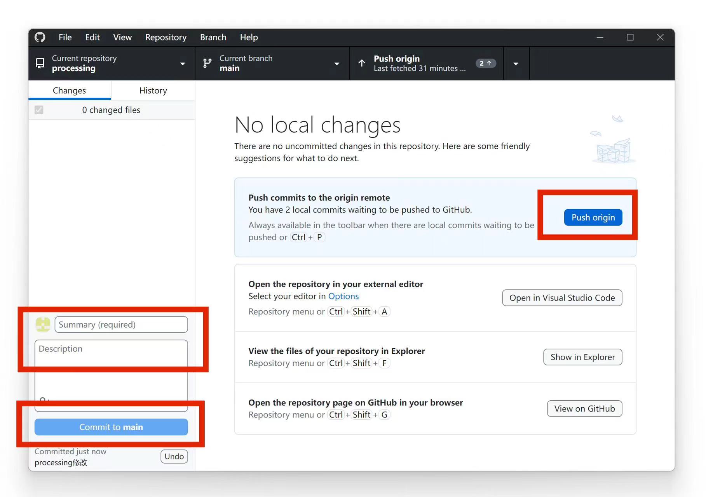Click the Commit to main button

pos(111,427)
